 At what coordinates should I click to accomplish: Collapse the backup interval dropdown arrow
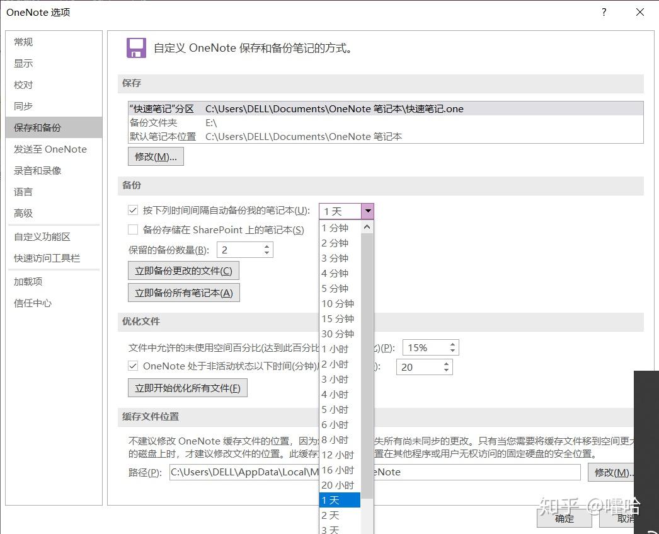(x=368, y=211)
